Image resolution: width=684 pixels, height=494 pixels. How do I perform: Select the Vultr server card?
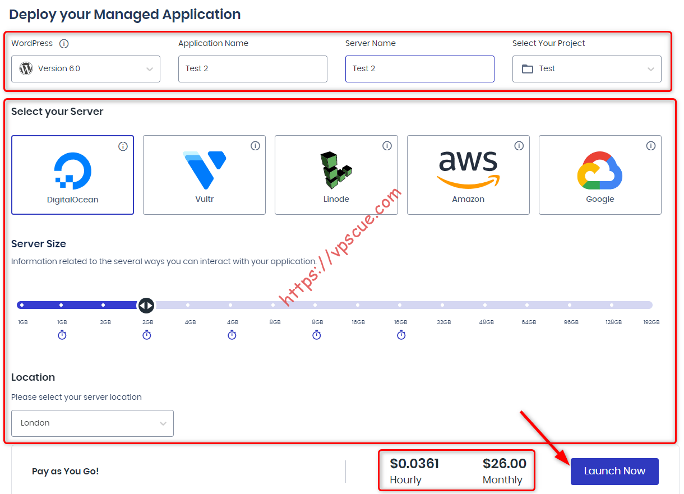204,175
